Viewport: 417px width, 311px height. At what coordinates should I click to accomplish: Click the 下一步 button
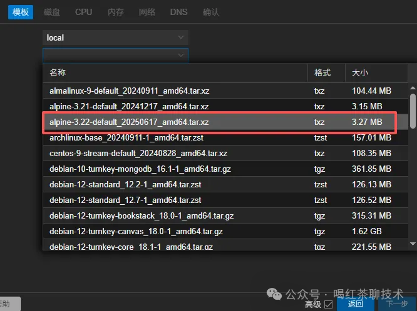pyautogui.click(x=397, y=304)
